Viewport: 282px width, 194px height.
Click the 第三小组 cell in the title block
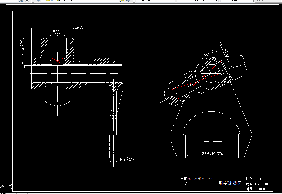[194, 179]
